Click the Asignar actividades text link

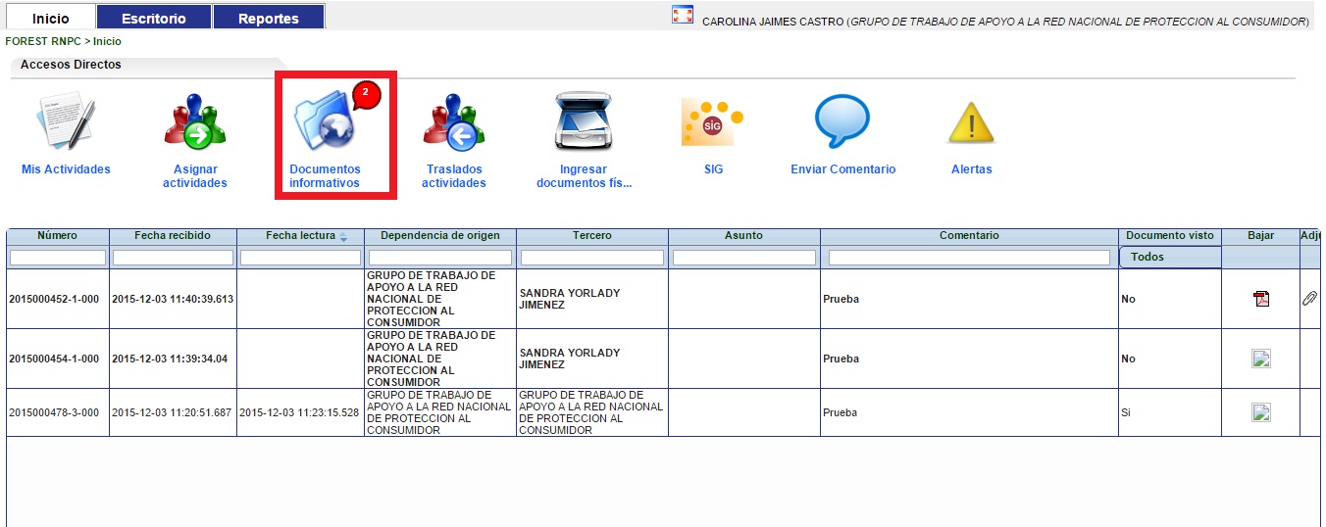pos(195,176)
